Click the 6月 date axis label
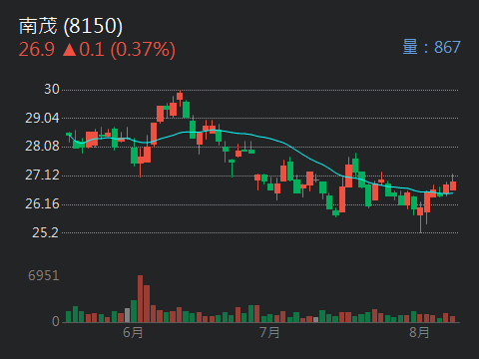Image resolution: width=479 pixels, height=359 pixels. coord(133,332)
